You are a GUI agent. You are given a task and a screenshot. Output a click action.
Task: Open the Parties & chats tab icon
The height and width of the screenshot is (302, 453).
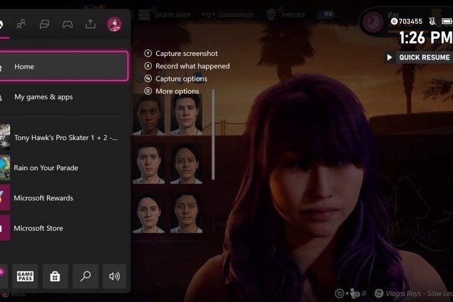pos(44,24)
